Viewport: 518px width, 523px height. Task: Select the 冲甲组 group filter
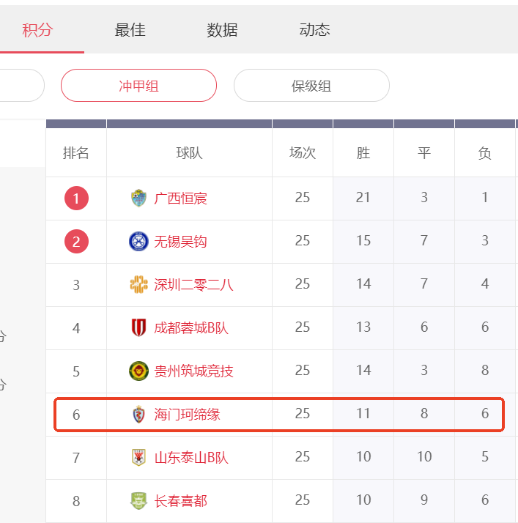tap(138, 86)
